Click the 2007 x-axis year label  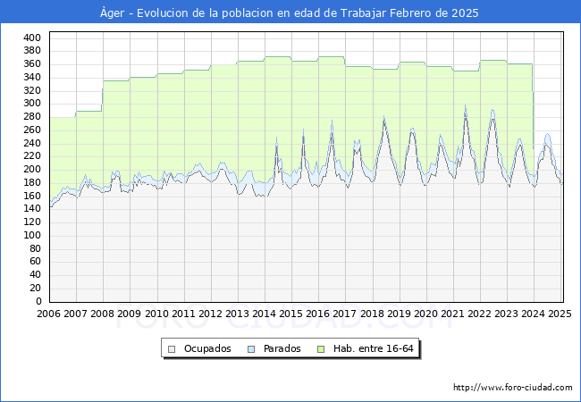coord(76,314)
